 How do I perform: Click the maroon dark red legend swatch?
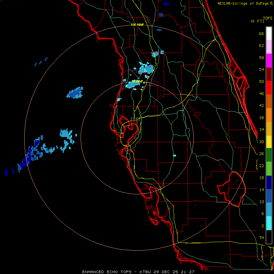click(269, 74)
